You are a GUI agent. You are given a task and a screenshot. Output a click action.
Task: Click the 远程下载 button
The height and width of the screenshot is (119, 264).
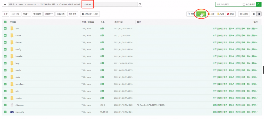(15, 14)
